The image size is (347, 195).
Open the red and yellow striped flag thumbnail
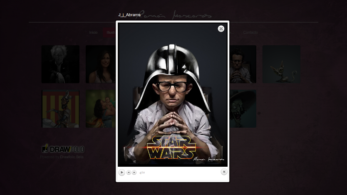pyautogui.click(x=60, y=109)
